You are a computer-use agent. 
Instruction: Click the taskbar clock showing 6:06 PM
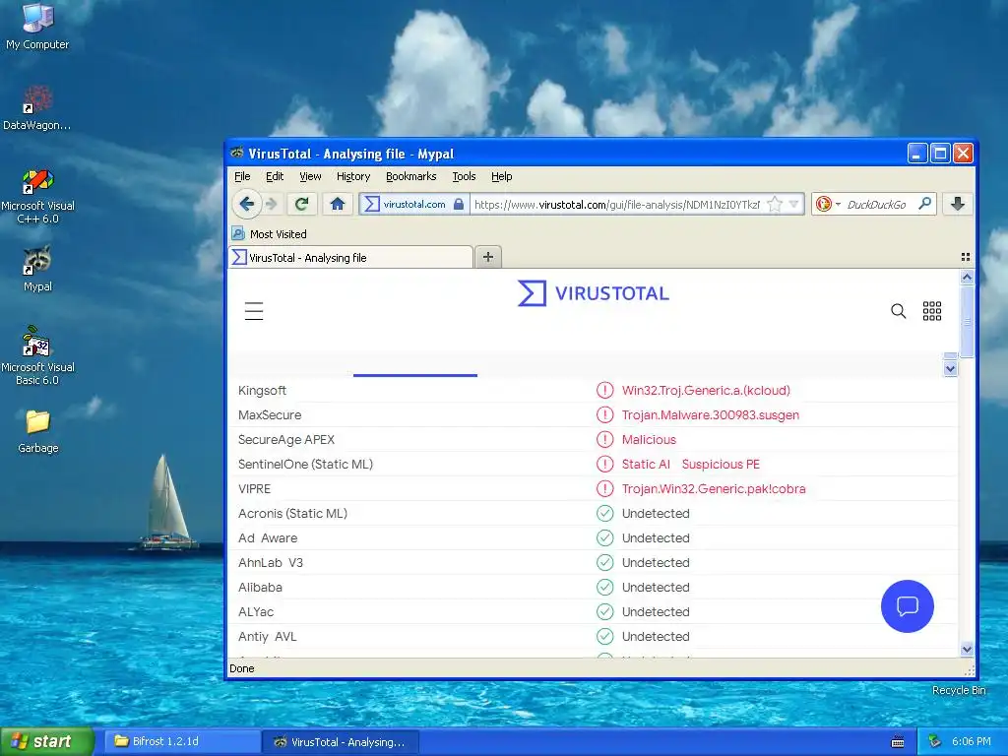971,742
